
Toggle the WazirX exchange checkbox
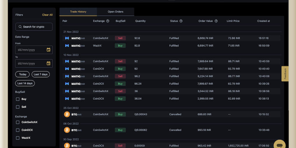tap(18, 138)
